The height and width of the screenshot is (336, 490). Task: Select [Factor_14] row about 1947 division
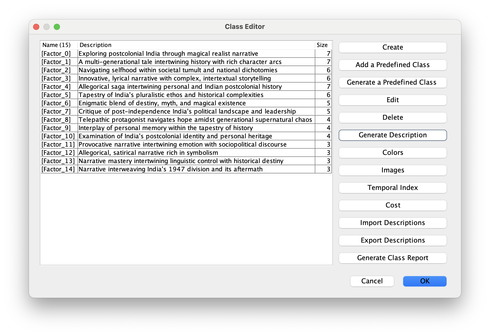point(170,169)
